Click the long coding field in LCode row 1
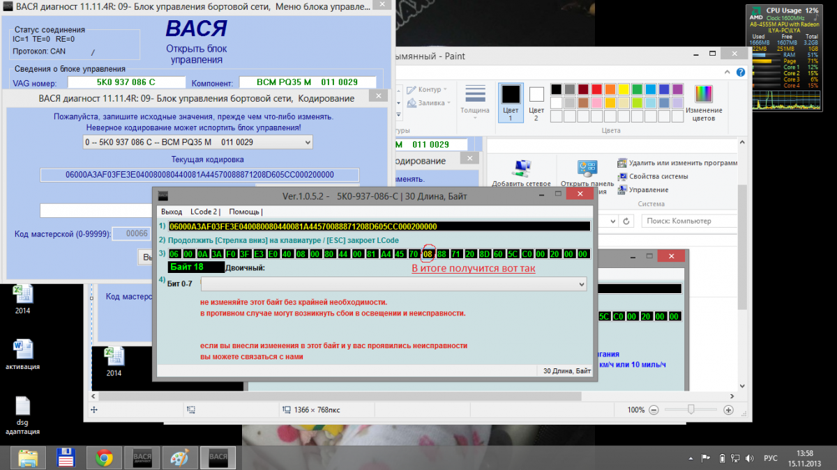 click(x=379, y=226)
